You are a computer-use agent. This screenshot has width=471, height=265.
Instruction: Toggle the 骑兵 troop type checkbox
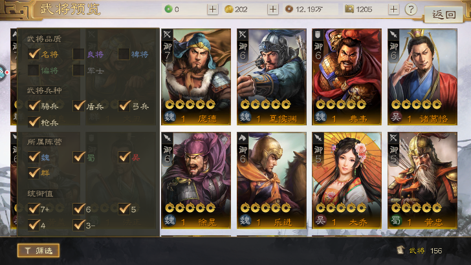[34, 105]
